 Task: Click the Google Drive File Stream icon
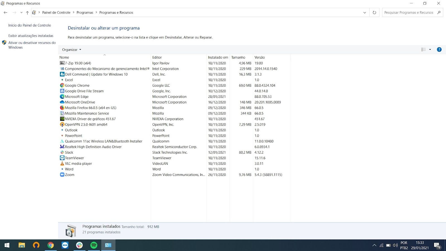pyautogui.click(x=62, y=91)
